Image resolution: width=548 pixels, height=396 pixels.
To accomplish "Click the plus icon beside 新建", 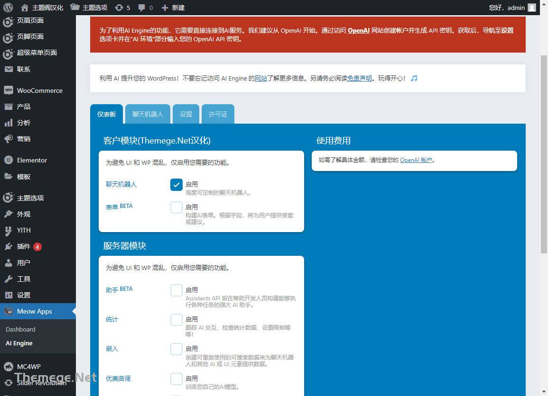I will (165, 8).
